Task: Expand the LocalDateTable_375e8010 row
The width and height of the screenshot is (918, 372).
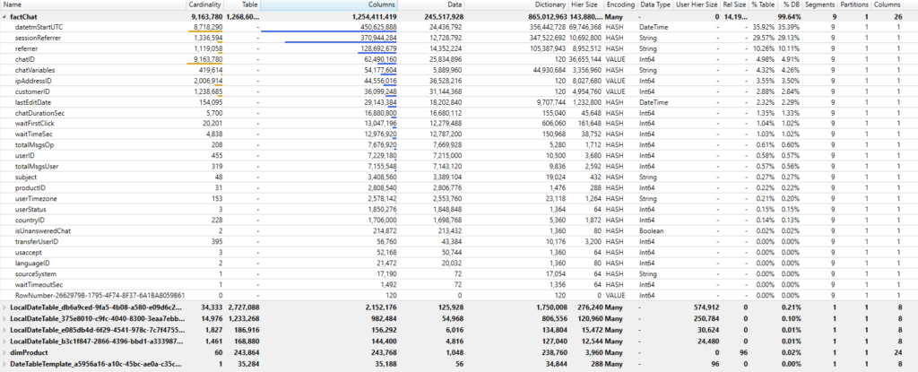Action: click(x=5, y=319)
